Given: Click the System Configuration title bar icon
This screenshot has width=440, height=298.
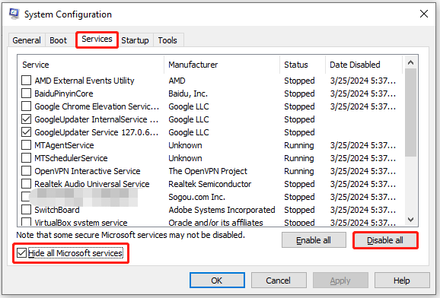Looking at the screenshot, I should tap(14, 14).
